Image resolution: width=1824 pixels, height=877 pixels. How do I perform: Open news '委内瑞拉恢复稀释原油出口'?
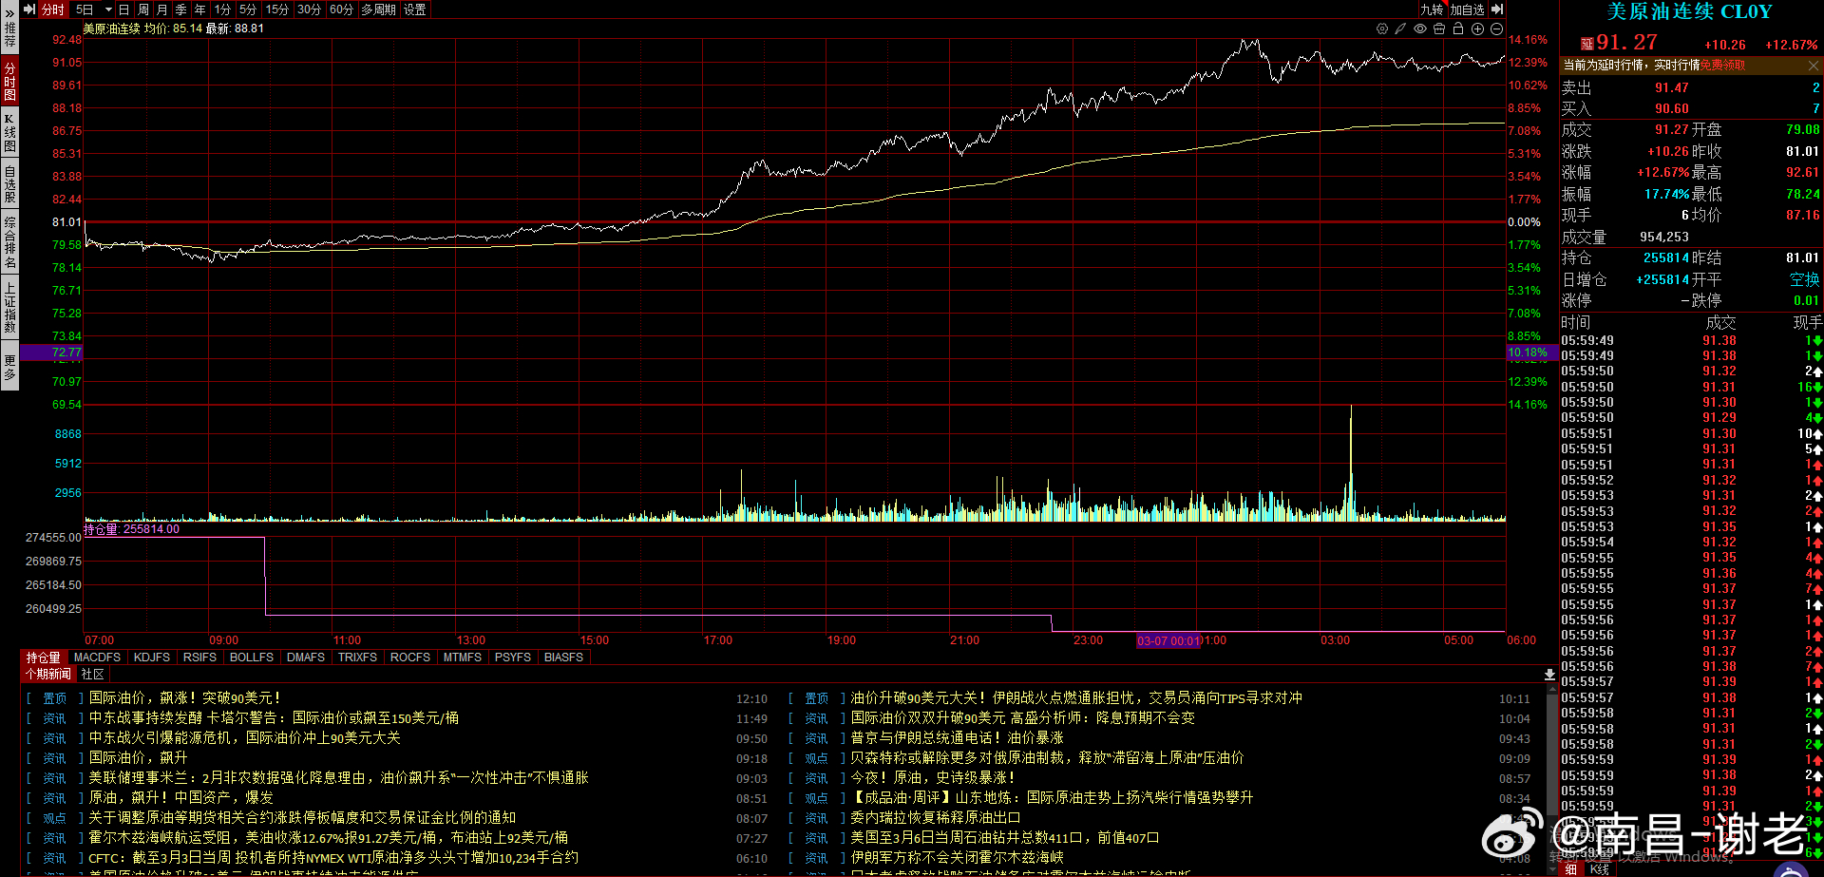tap(936, 818)
